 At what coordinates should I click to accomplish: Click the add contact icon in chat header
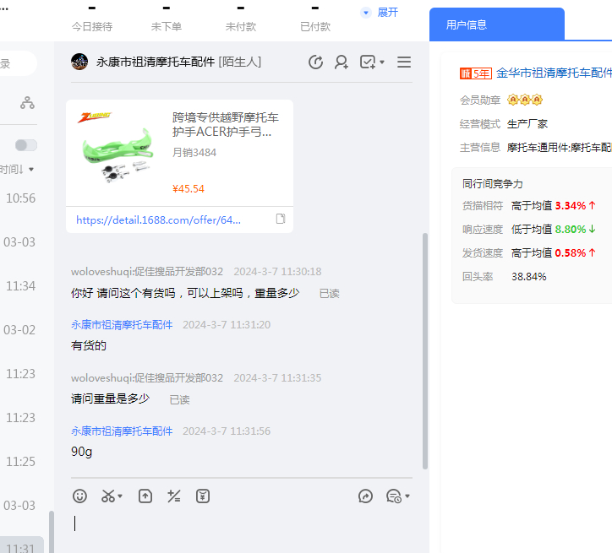(342, 62)
